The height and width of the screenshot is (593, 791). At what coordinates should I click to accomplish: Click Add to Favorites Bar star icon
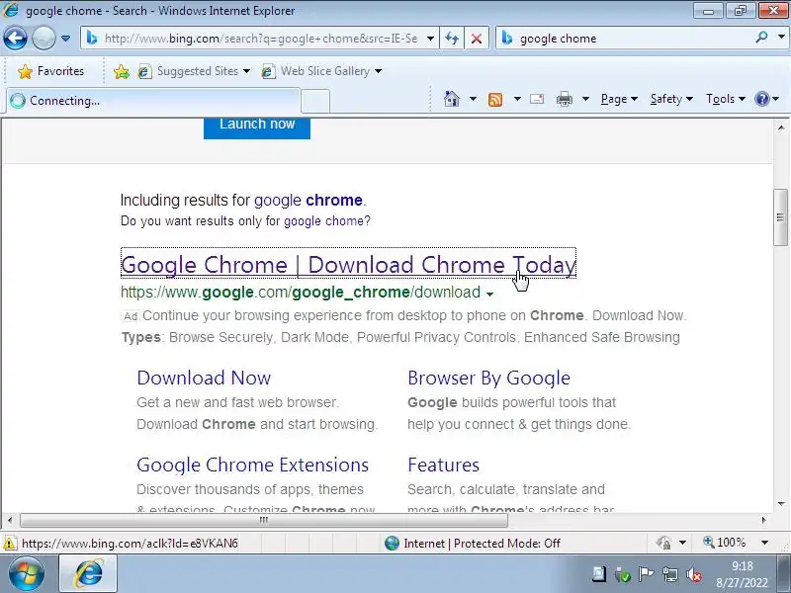pyautogui.click(x=121, y=71)
